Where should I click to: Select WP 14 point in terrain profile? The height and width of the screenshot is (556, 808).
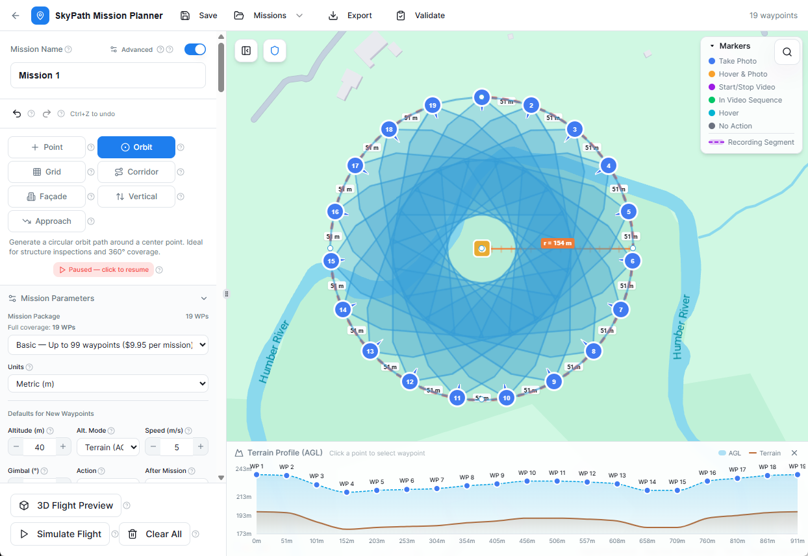click(647, 490)
